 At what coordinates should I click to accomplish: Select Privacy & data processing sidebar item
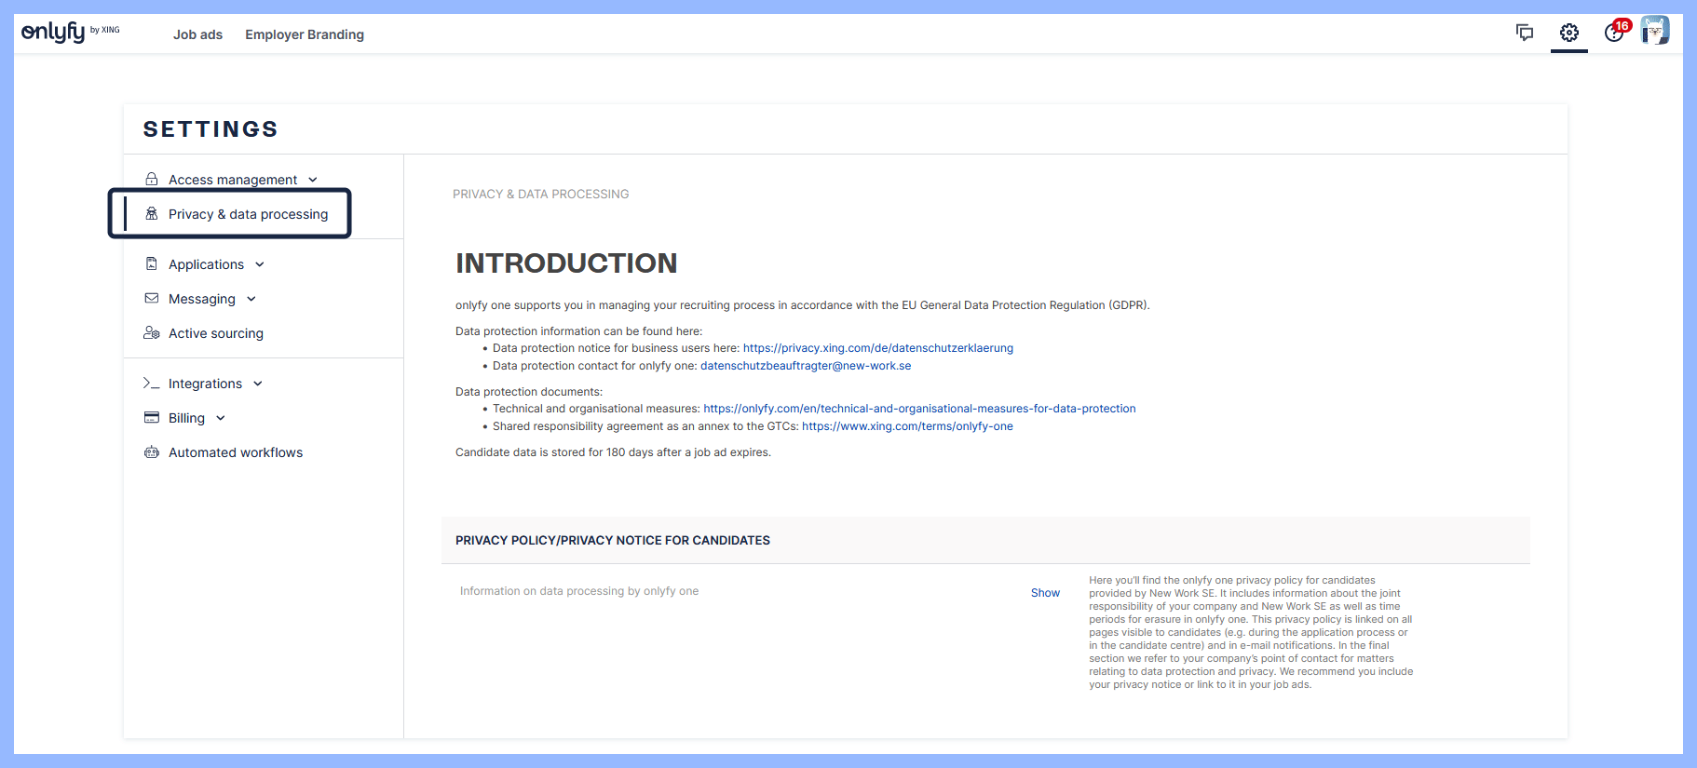coord(248,214)
